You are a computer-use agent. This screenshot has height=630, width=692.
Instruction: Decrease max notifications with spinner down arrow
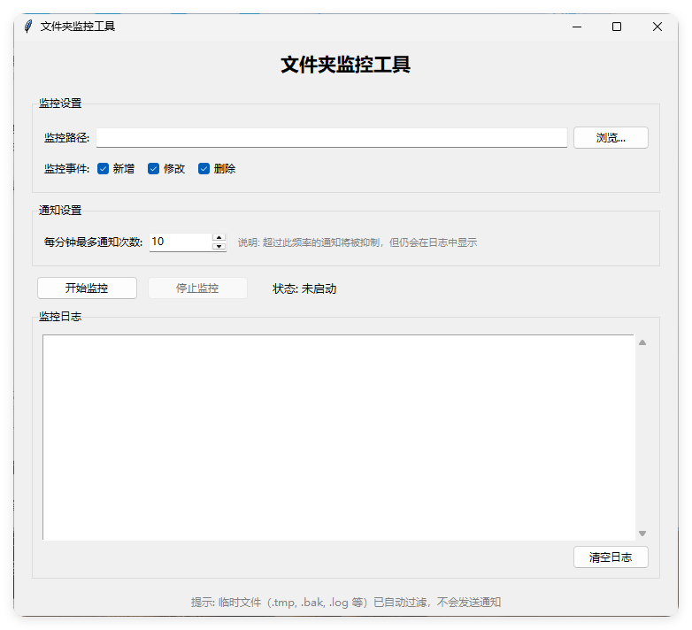tap(219, 246)
